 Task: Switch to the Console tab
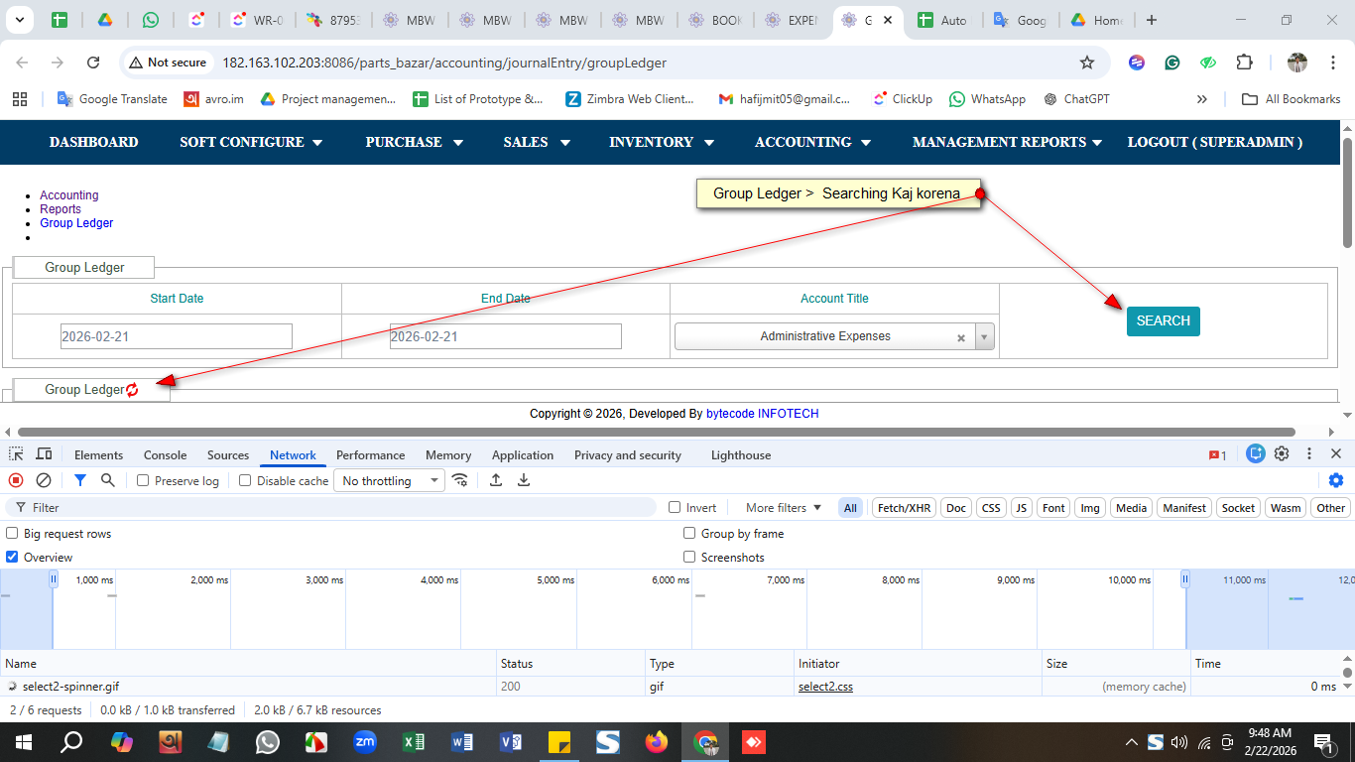pos(165,455)
